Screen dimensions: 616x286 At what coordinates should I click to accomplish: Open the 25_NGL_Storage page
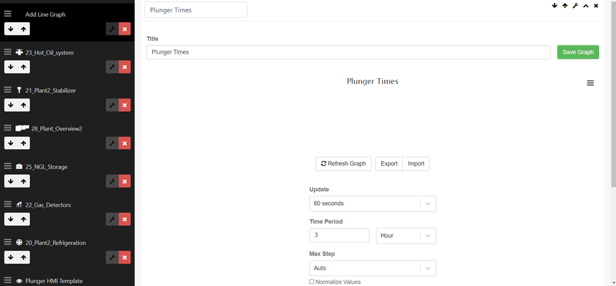46,167
